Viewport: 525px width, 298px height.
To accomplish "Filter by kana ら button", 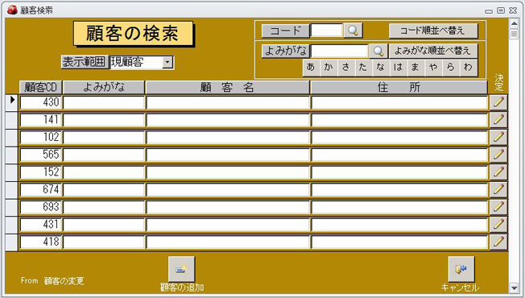I will (451, 68).
